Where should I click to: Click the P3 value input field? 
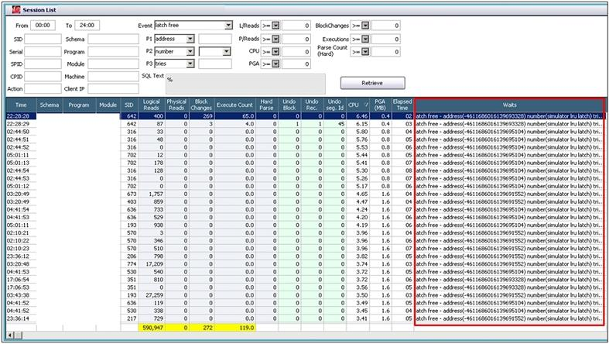click(x=215, y=64)
